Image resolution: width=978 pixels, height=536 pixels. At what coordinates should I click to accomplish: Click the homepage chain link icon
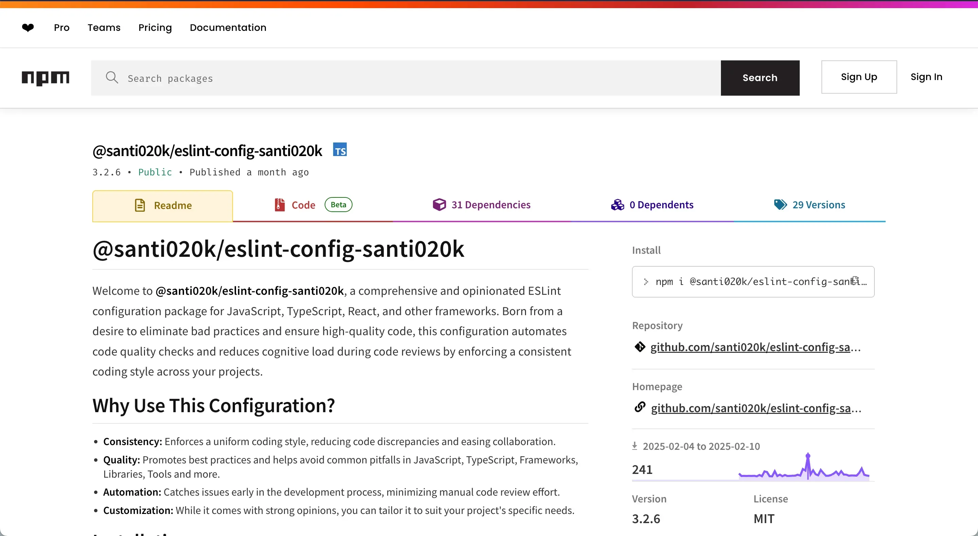click(x=640, y=407)
